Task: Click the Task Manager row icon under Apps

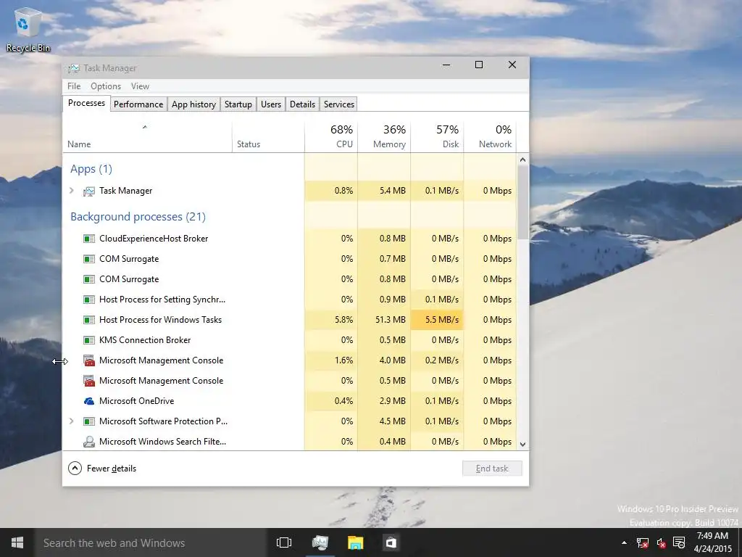Action: click(89, 191)
